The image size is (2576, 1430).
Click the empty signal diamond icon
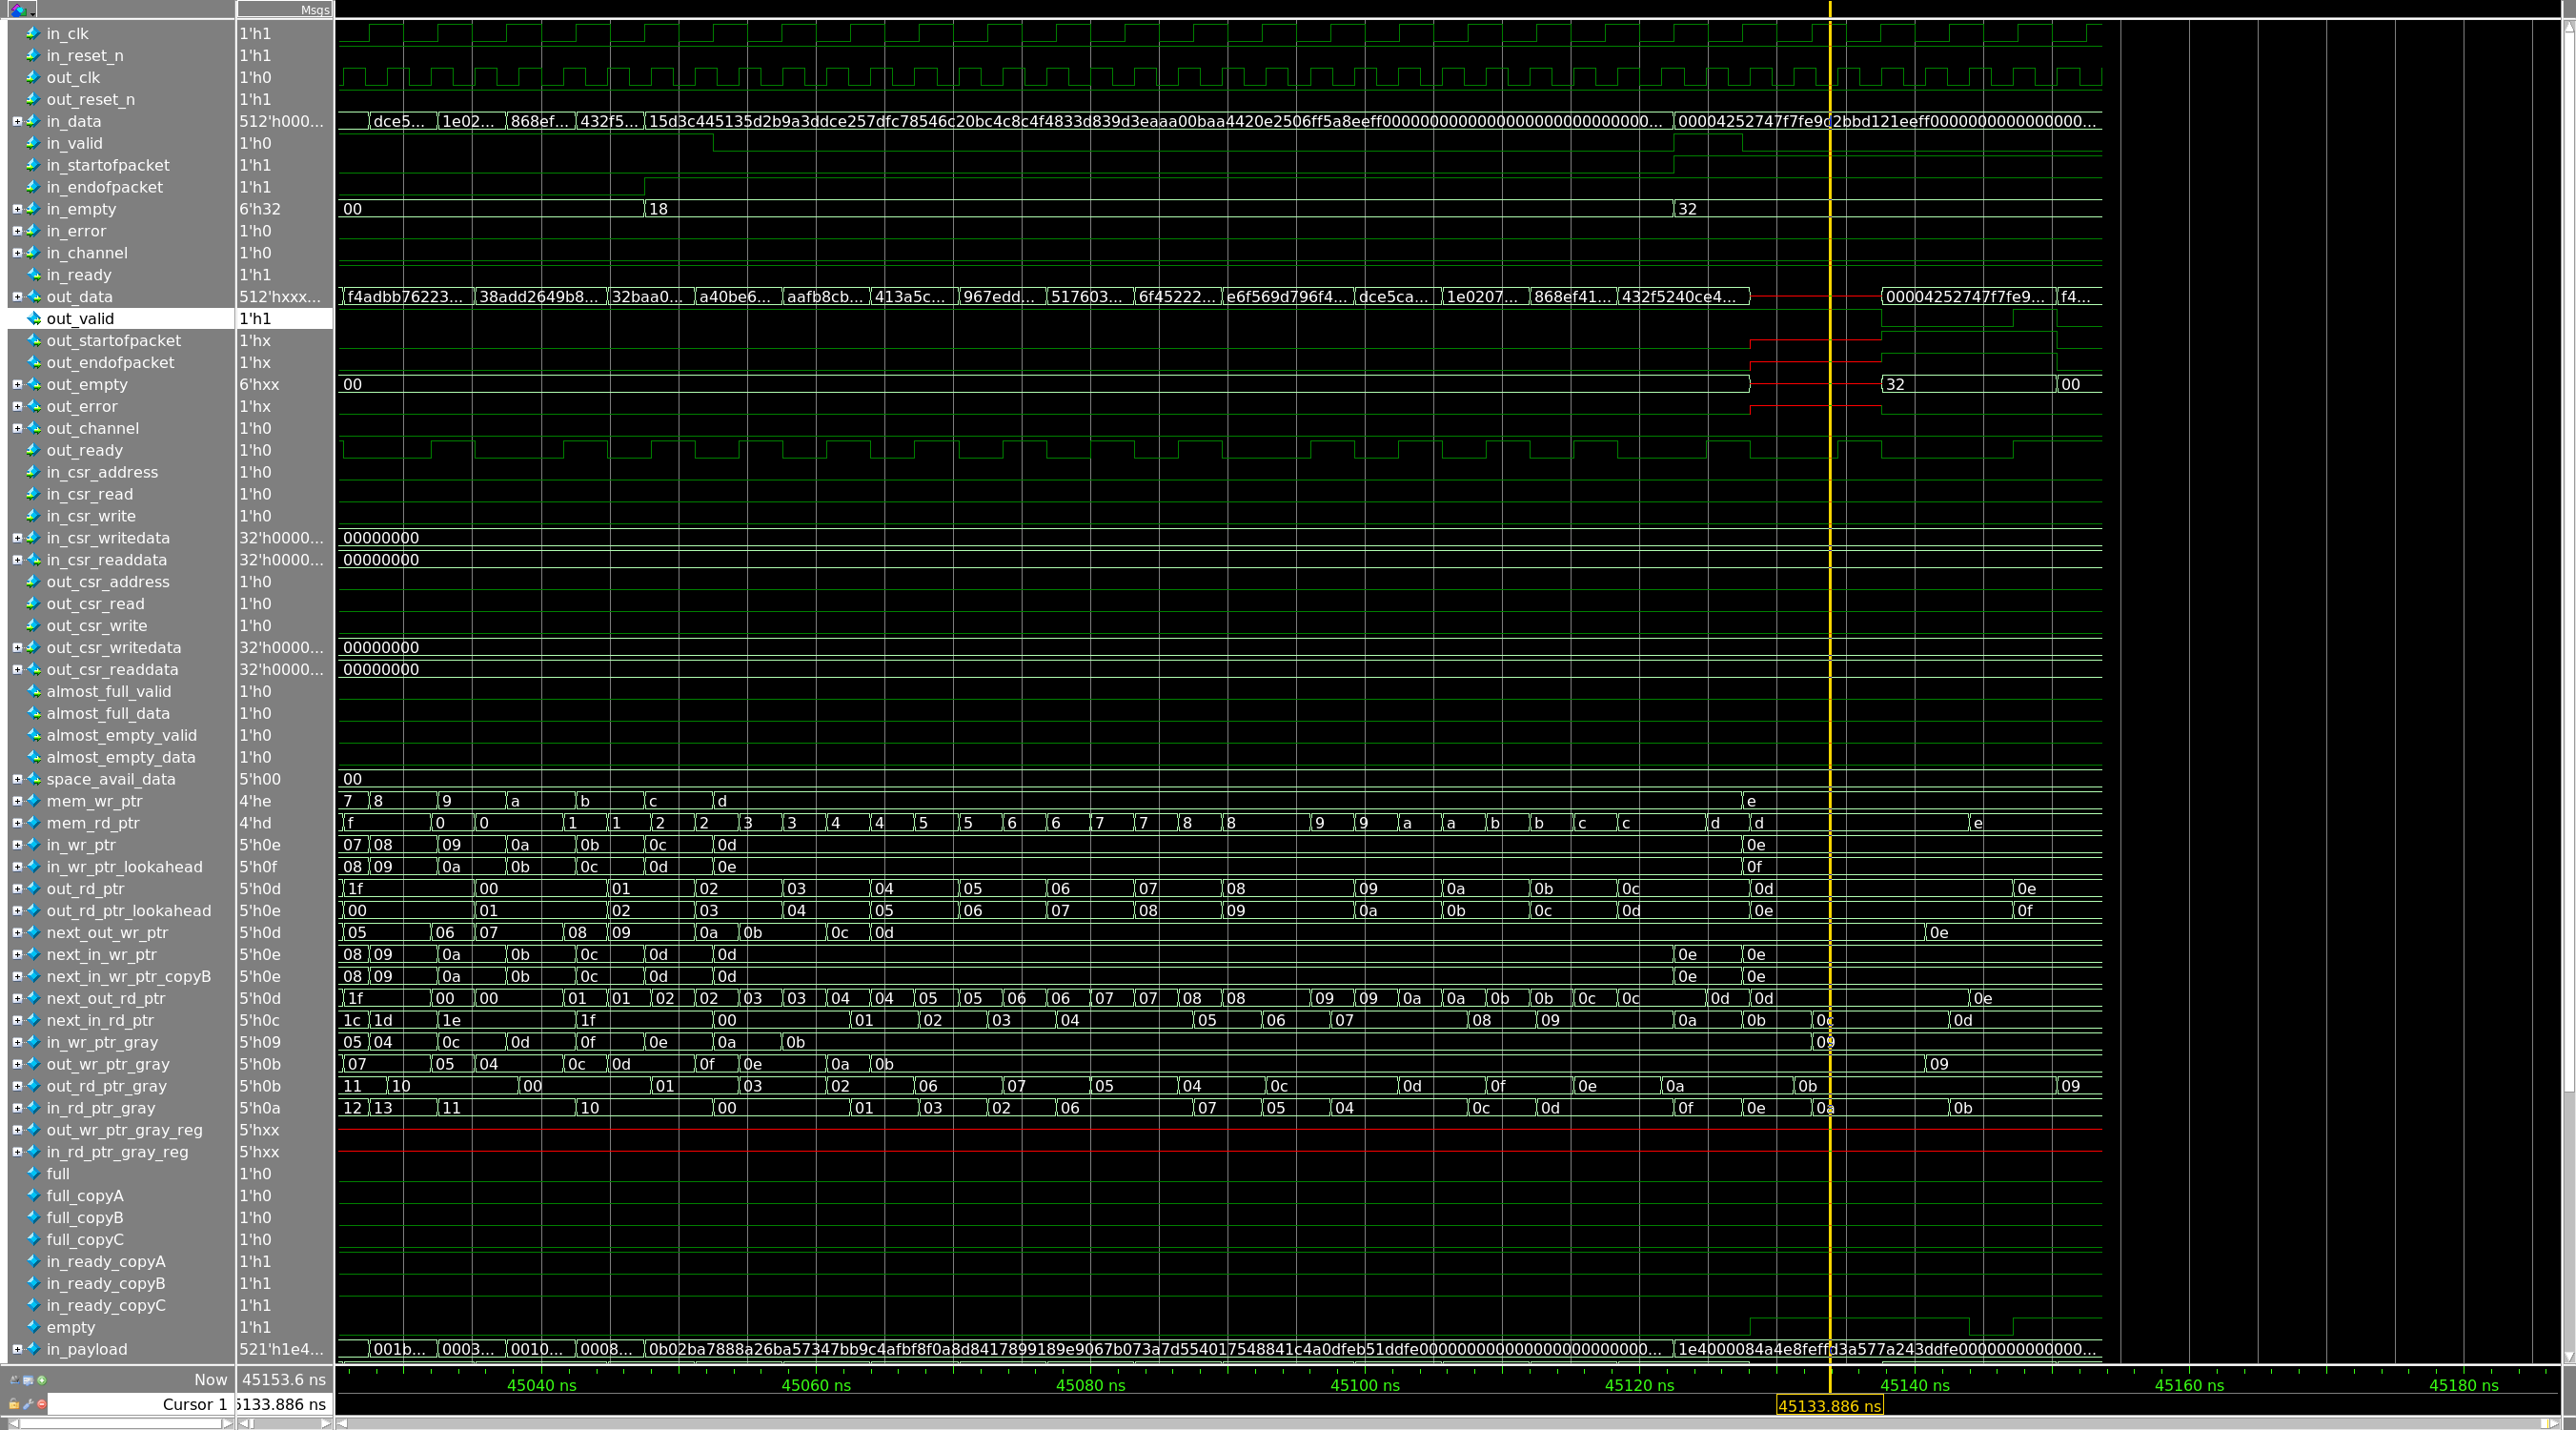[x=33, y=1327]
